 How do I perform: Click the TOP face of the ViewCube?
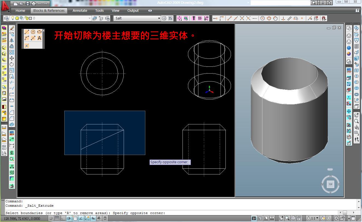(331, 184)
